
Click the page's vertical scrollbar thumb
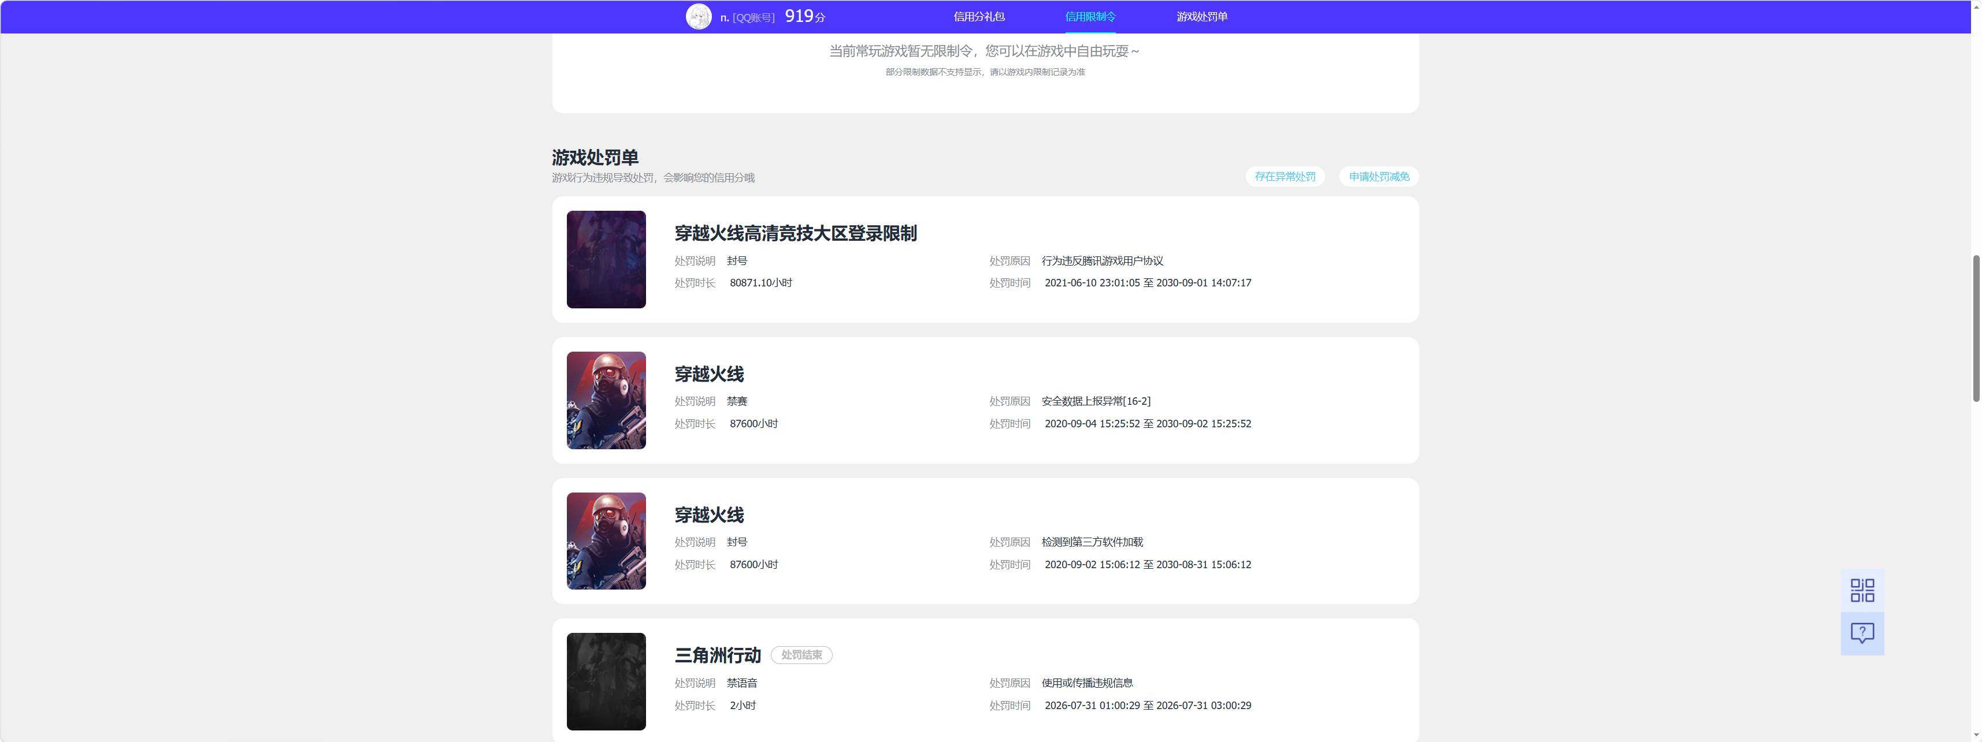tap(1975, 327)
